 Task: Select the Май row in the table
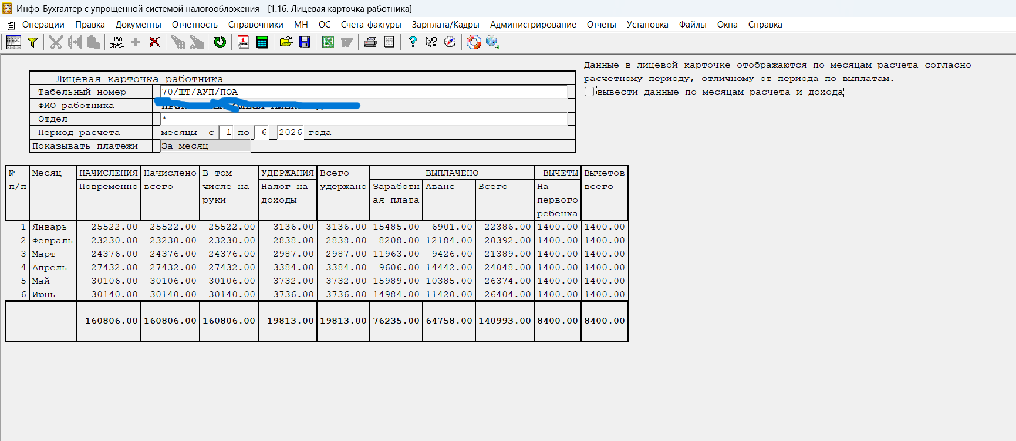pos(317,281)
